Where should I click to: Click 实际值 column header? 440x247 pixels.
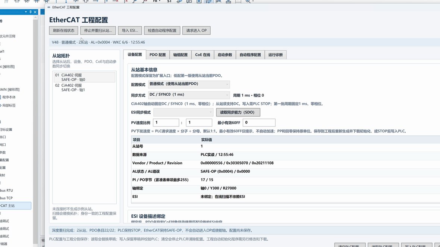pyautogui.click(x=207, y=139)
